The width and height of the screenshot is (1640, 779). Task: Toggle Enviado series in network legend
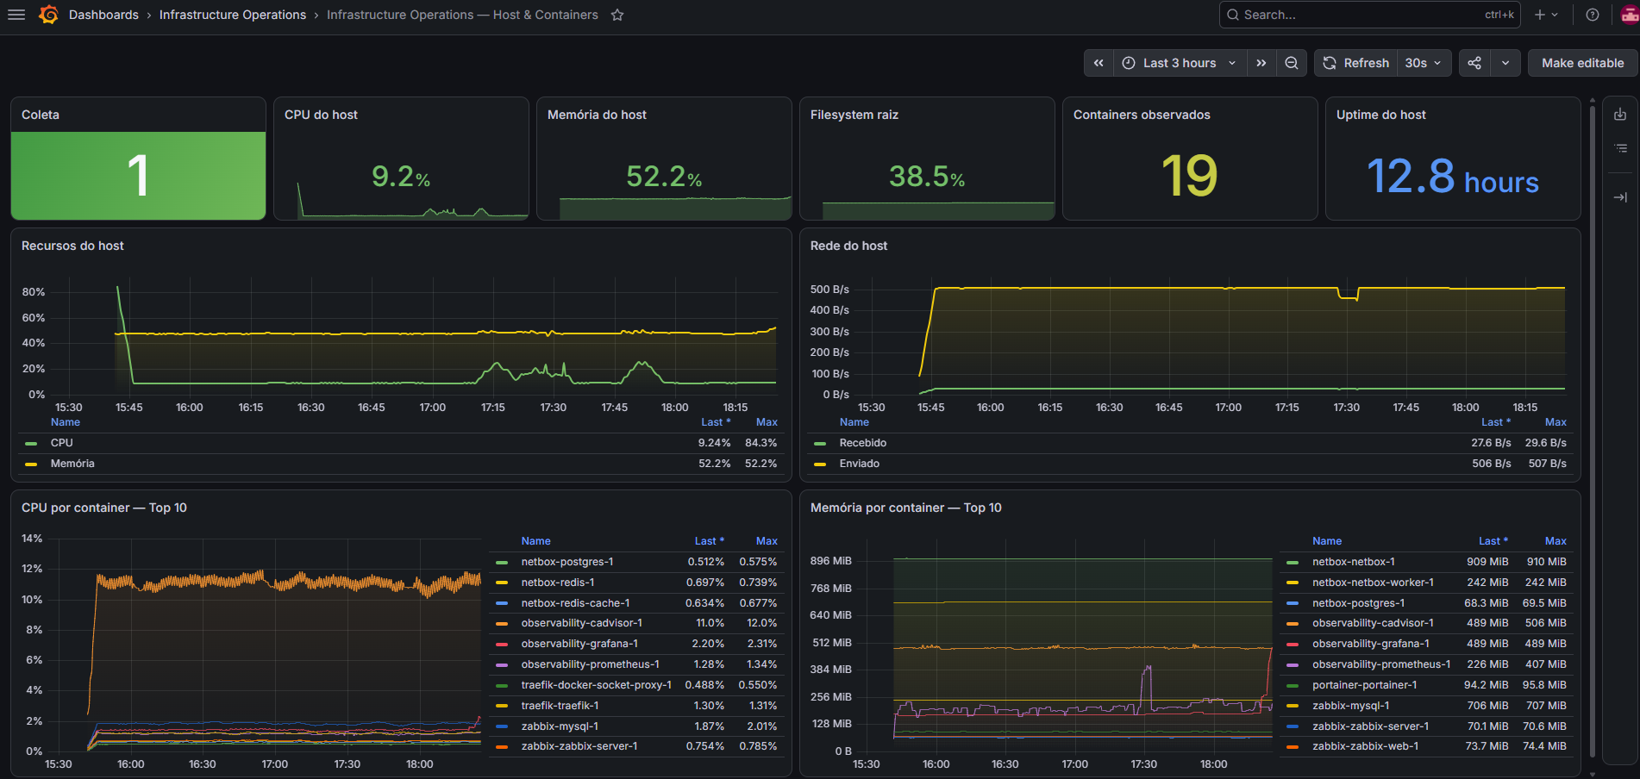(x=859, y=464)
